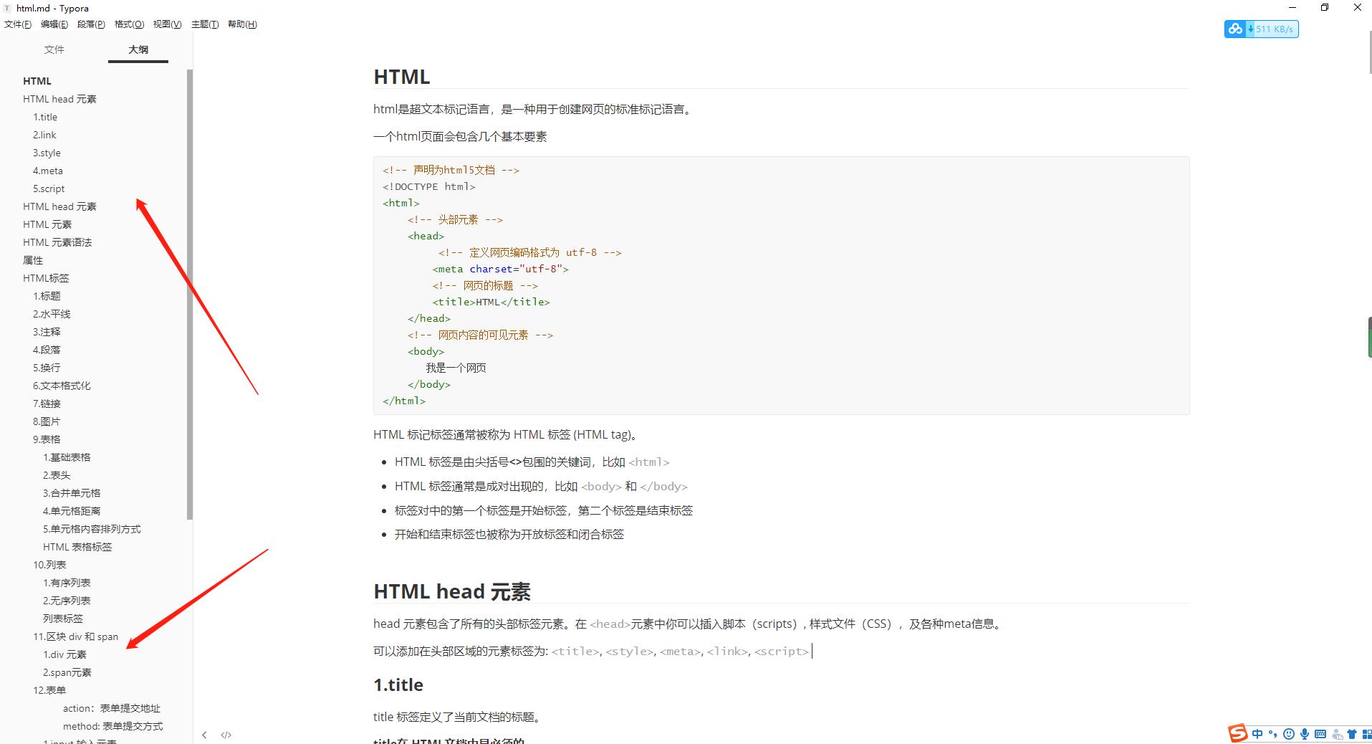Open the 格式(O) menu
This screenshot has height=744, width=1372.
(129, 24)
